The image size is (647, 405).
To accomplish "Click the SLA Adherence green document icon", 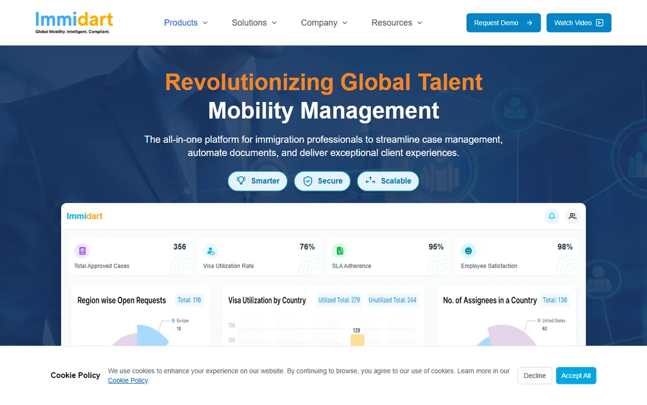I will pos(339,251).
